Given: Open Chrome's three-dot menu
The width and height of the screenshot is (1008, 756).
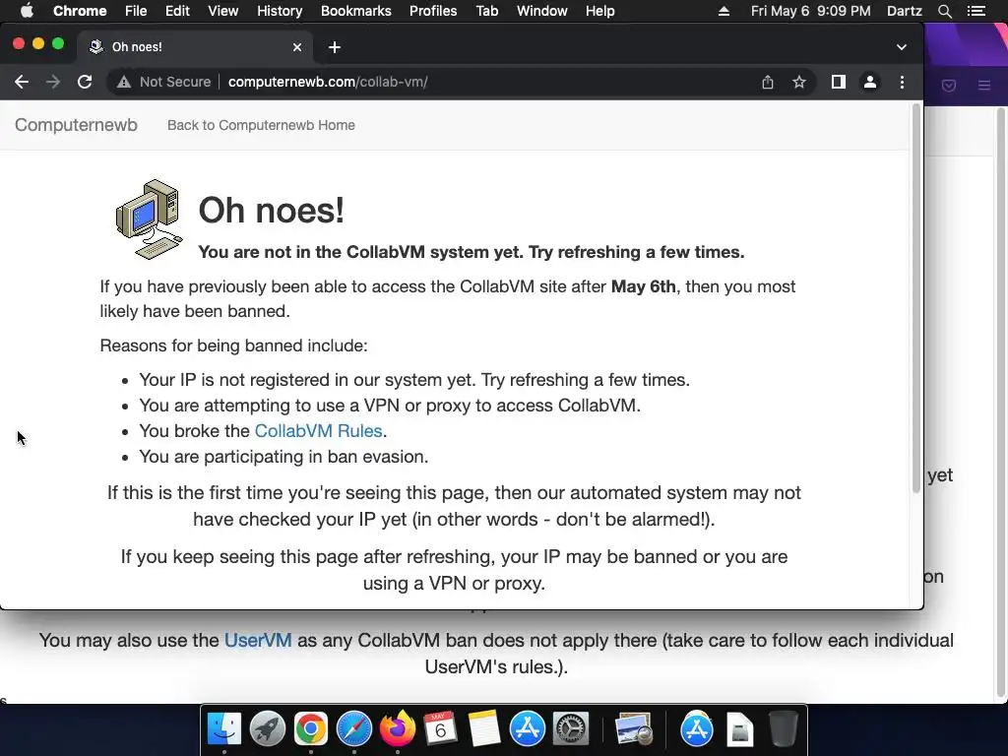Looking at the screenshot, I should click(x=902, y=82).
